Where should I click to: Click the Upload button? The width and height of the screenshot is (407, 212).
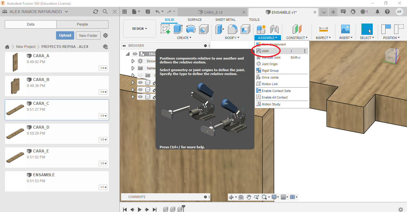[x=65, y=35]
